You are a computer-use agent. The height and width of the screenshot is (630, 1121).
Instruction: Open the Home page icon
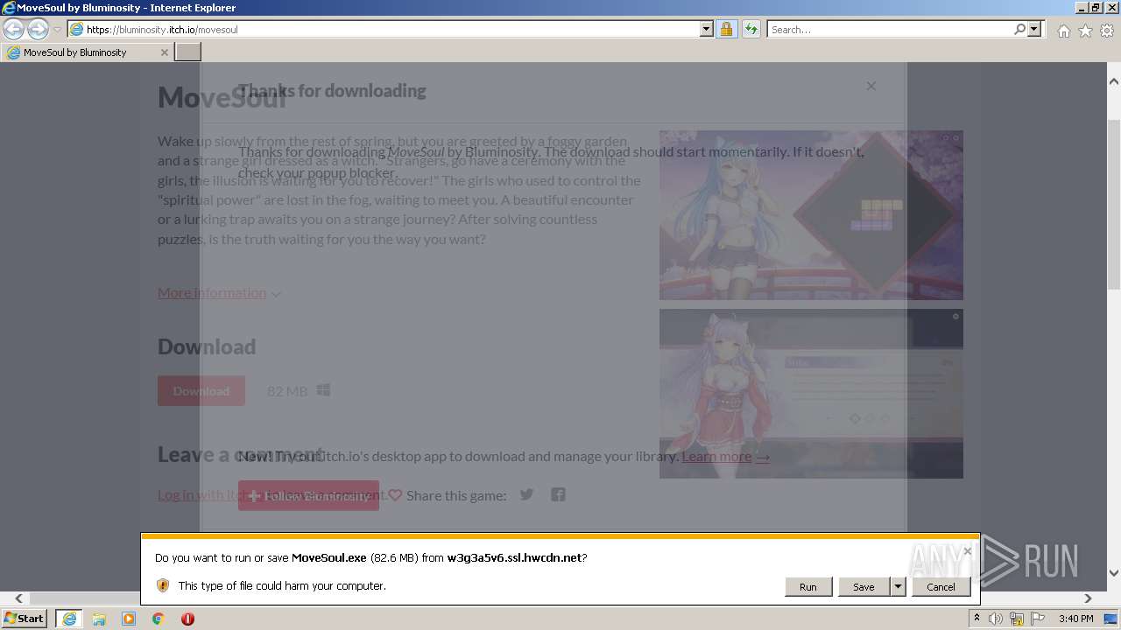[1063, 31]
